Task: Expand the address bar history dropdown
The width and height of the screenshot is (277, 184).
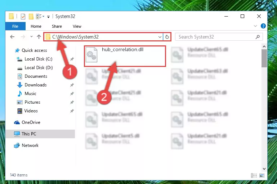Action: click(x=160, y=37)
